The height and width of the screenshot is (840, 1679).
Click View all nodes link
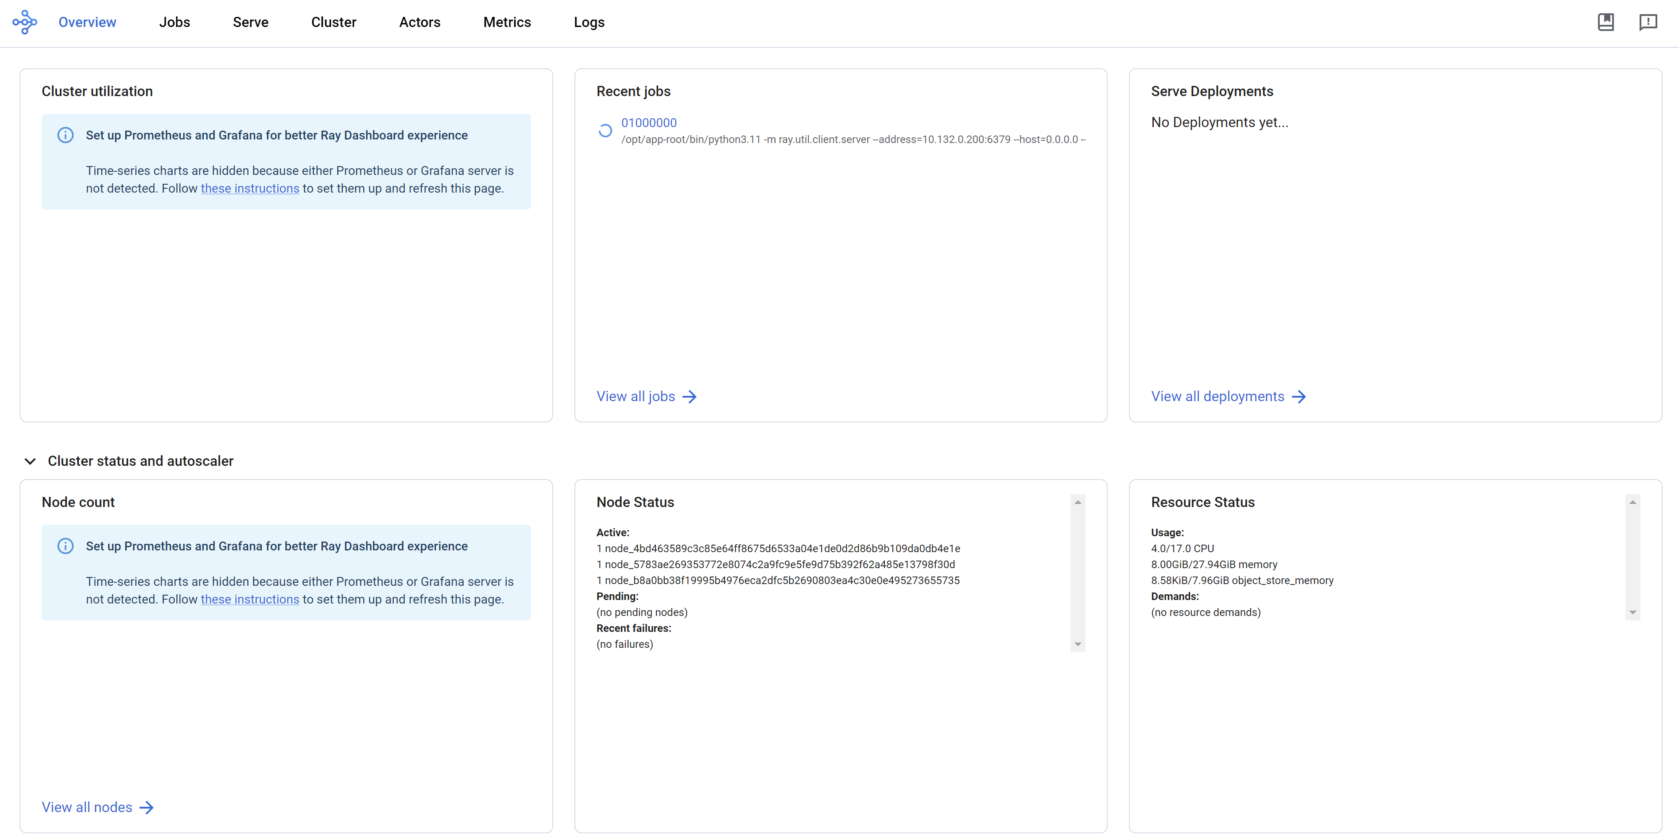tap(87, 807)
